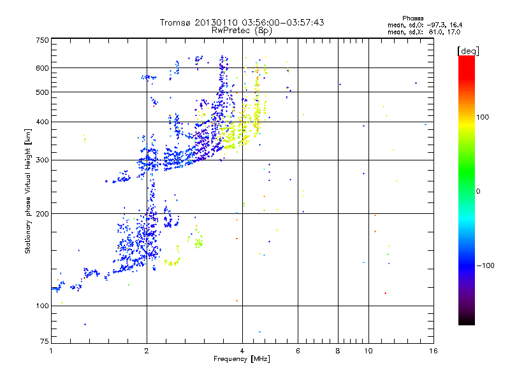510x382 pixels.
Task: Click the x-axis tick label '6'
Action: coord(298,351)
